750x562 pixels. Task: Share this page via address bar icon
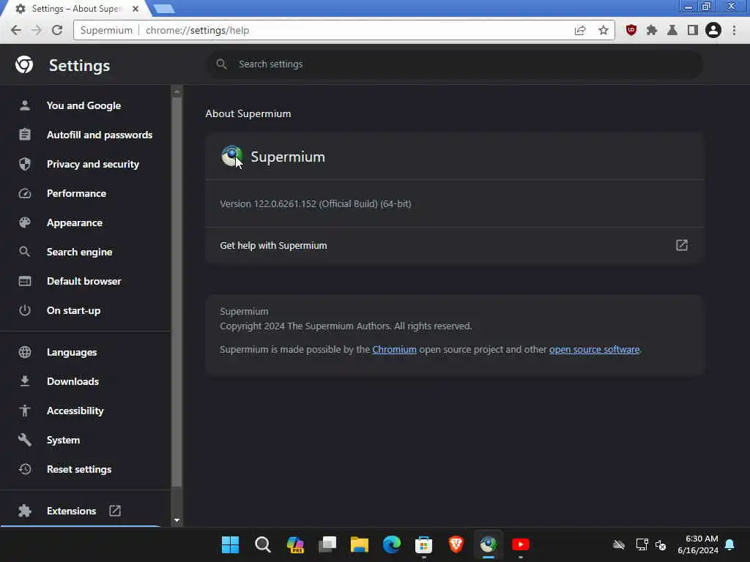580,31
